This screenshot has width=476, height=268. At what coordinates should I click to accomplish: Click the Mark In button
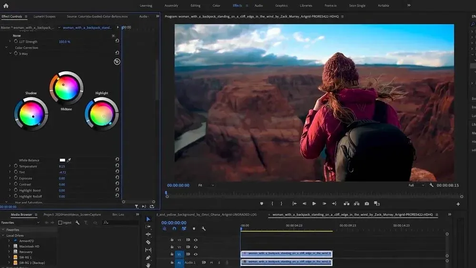[x=272, y=204]
